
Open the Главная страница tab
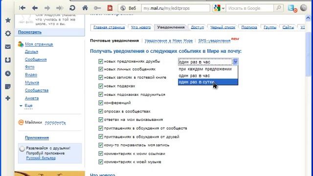[109, 27]
